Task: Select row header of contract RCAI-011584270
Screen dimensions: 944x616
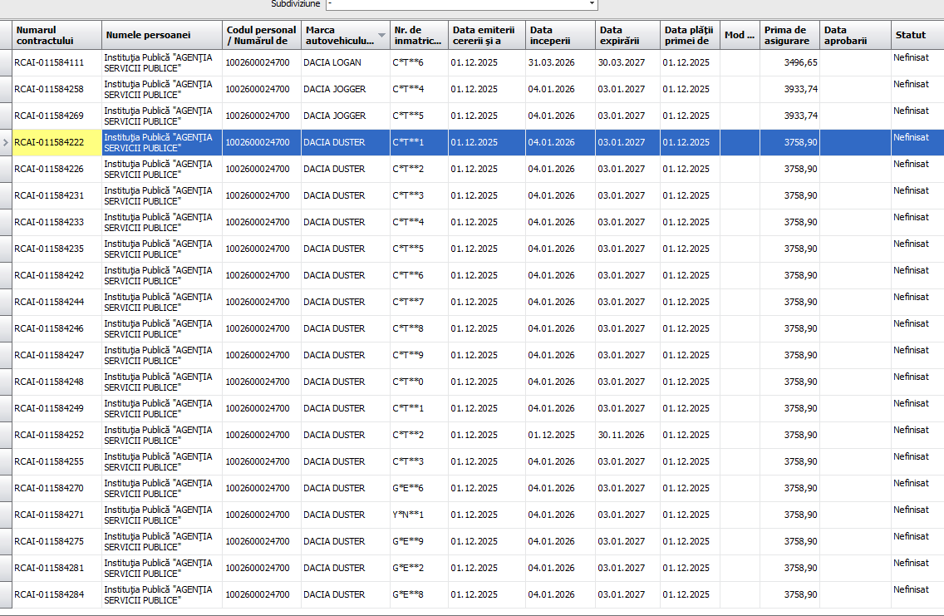Action: [x=6, y=488]
